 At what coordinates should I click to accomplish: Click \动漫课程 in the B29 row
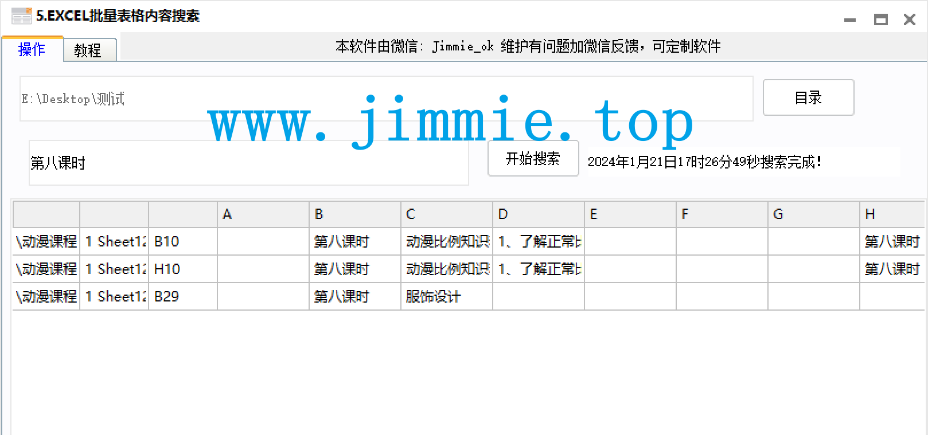(46, 296)
